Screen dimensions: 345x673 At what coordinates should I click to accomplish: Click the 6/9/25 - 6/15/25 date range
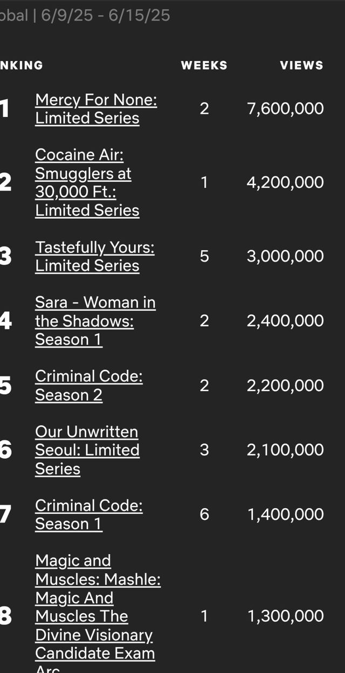pyautogui.click(x=105, y=16)
